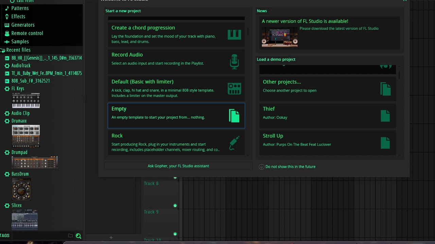Click the magnifier search icon in browser
435x244 pixels.
click(79, 236)
